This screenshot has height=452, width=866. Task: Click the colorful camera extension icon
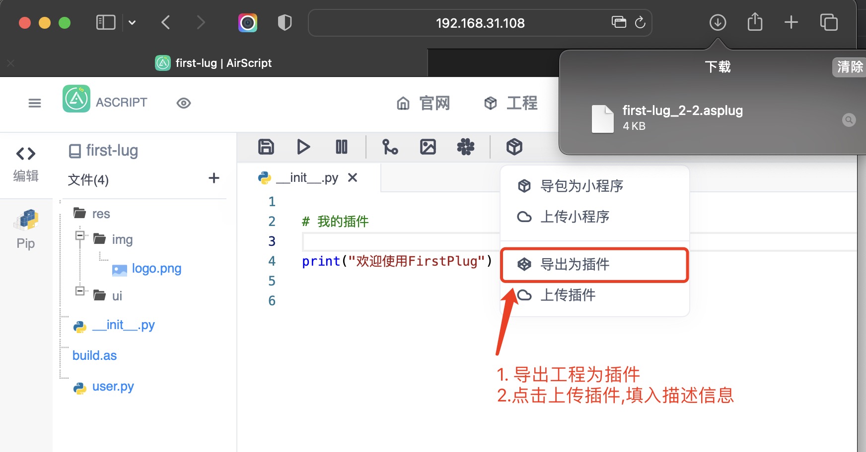248,22
